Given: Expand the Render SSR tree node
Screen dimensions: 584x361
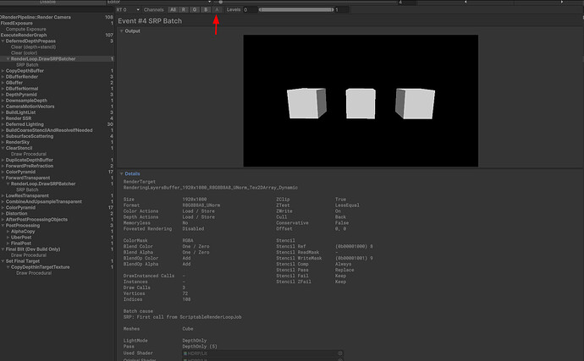Looking at the screenshot, I should pos(3,118).
